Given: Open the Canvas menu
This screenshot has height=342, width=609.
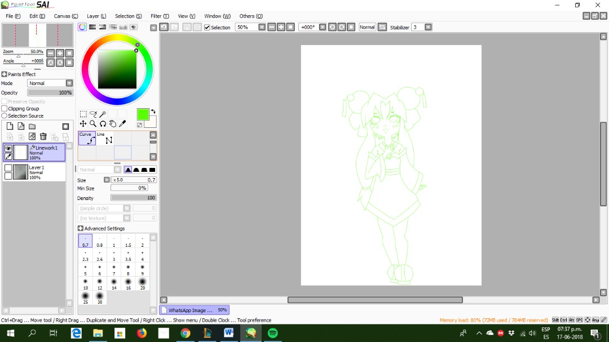Looking at the screenshot, I should point(65,16).
